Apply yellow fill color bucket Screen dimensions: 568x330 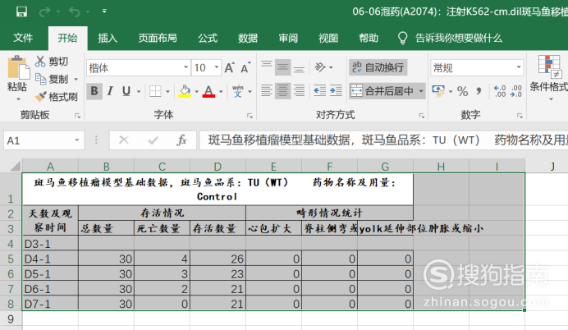pos(185,91)
